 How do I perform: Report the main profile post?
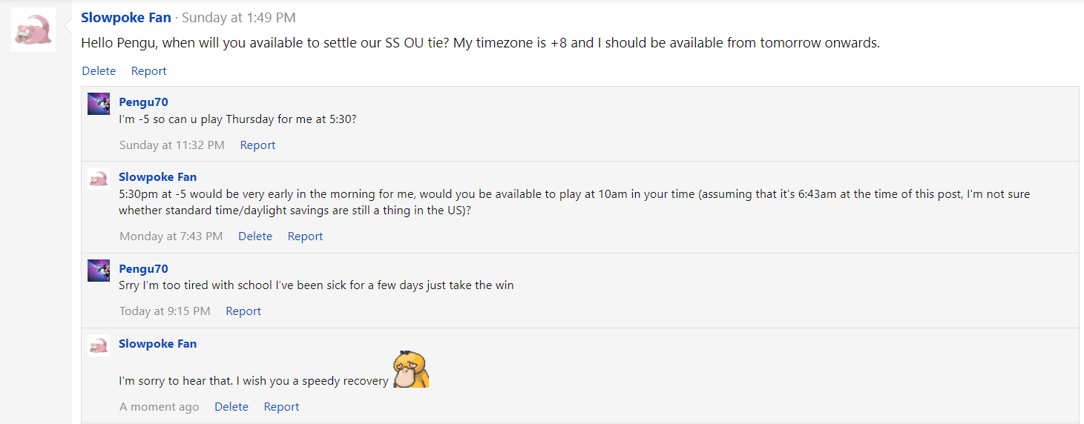[148, 71]
